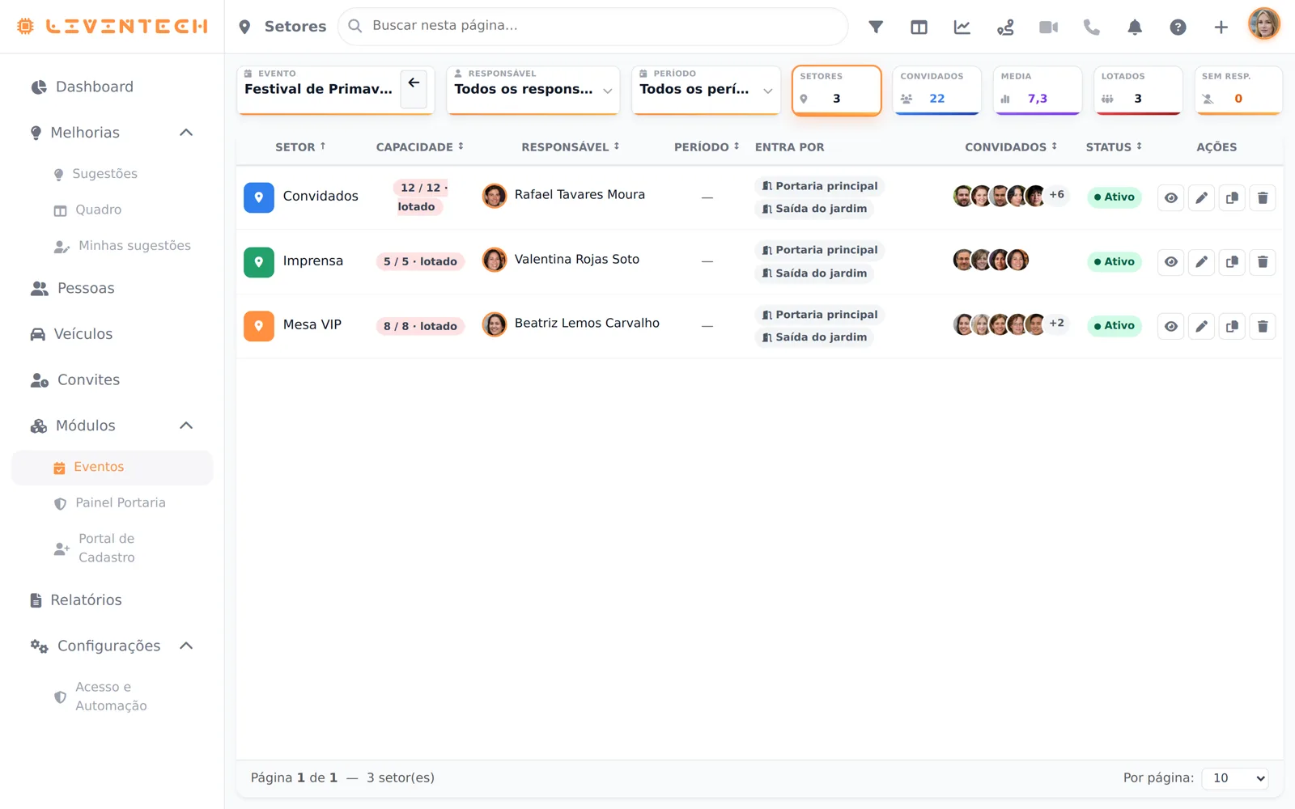Open the line chart analytics icon

pos(962,27)
